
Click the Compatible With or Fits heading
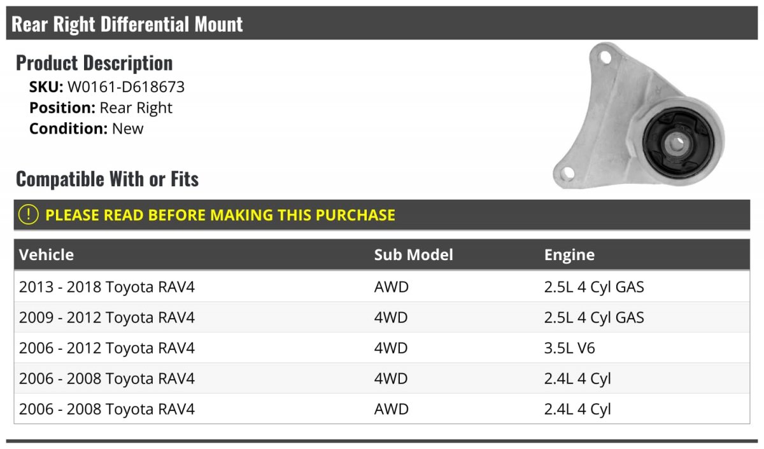[x=108, y=179]
